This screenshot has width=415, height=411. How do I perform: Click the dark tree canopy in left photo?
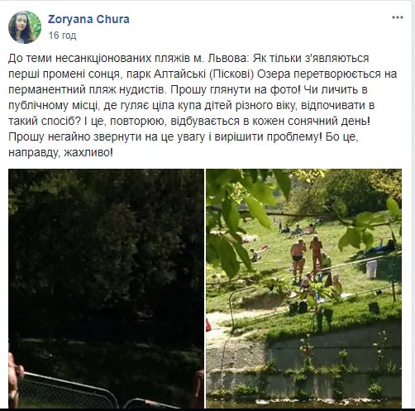tap(105, 242)
